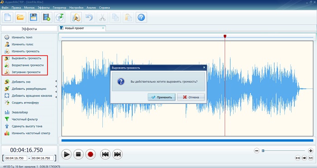Click the zoom to selection icon
The image size is (317, 168).
click(304, 158)
